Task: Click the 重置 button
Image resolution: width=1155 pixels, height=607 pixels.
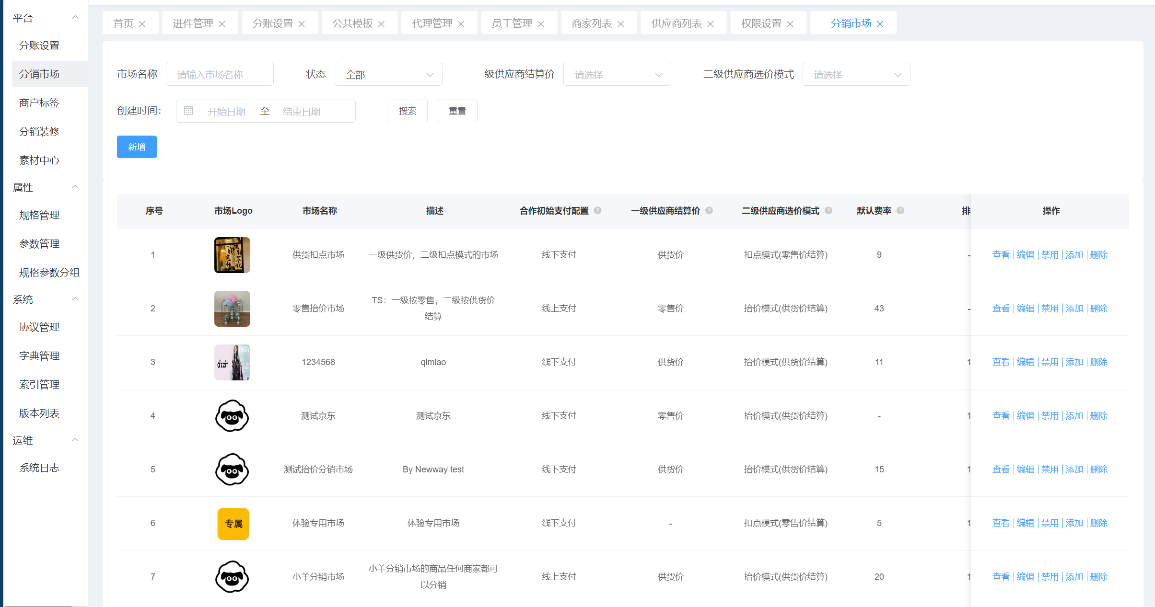Action: [457, 111]
